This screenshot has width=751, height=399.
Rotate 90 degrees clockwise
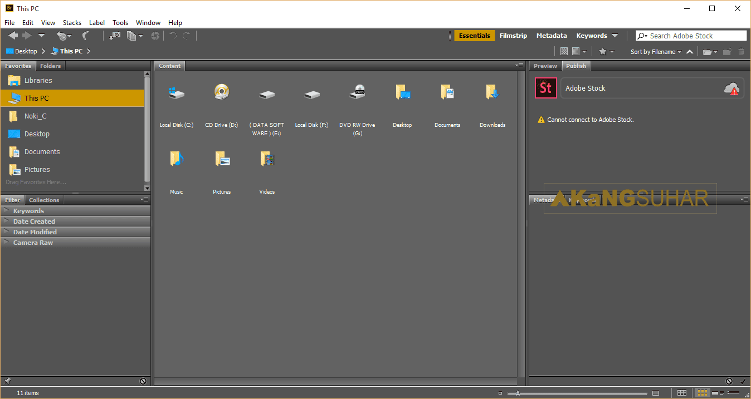(x=187, y=36)
